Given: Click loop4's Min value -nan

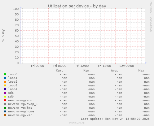Looking at the screenshot, I should [x=91, y=89].
